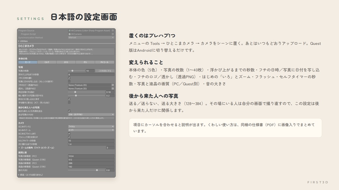
Task: Toggle 後から来た人にも写真を送る checkbox
Action: 69,111
